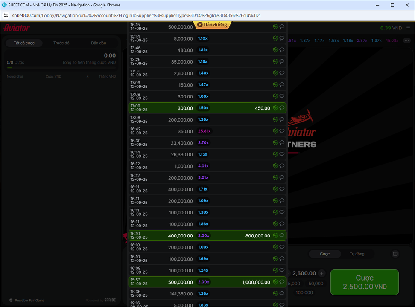Click the comment icon on the 1,000,000.00 win row
The image size is (415, 307).
pyautogui.click(x=282, y=282)
